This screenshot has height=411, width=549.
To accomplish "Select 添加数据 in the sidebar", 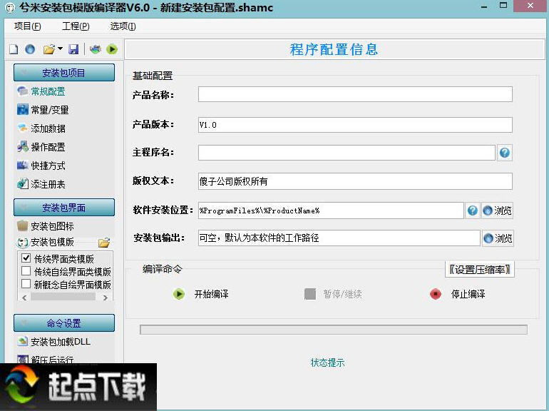I will pyautogui.click(x=41, y=128).
